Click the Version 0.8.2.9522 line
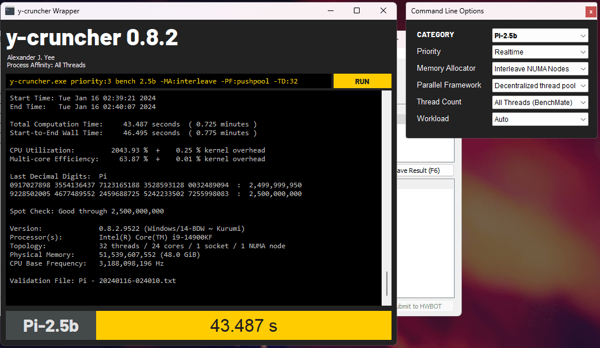Image resolution: width=600 pixels, height=348 pixels. coord(127,229)
